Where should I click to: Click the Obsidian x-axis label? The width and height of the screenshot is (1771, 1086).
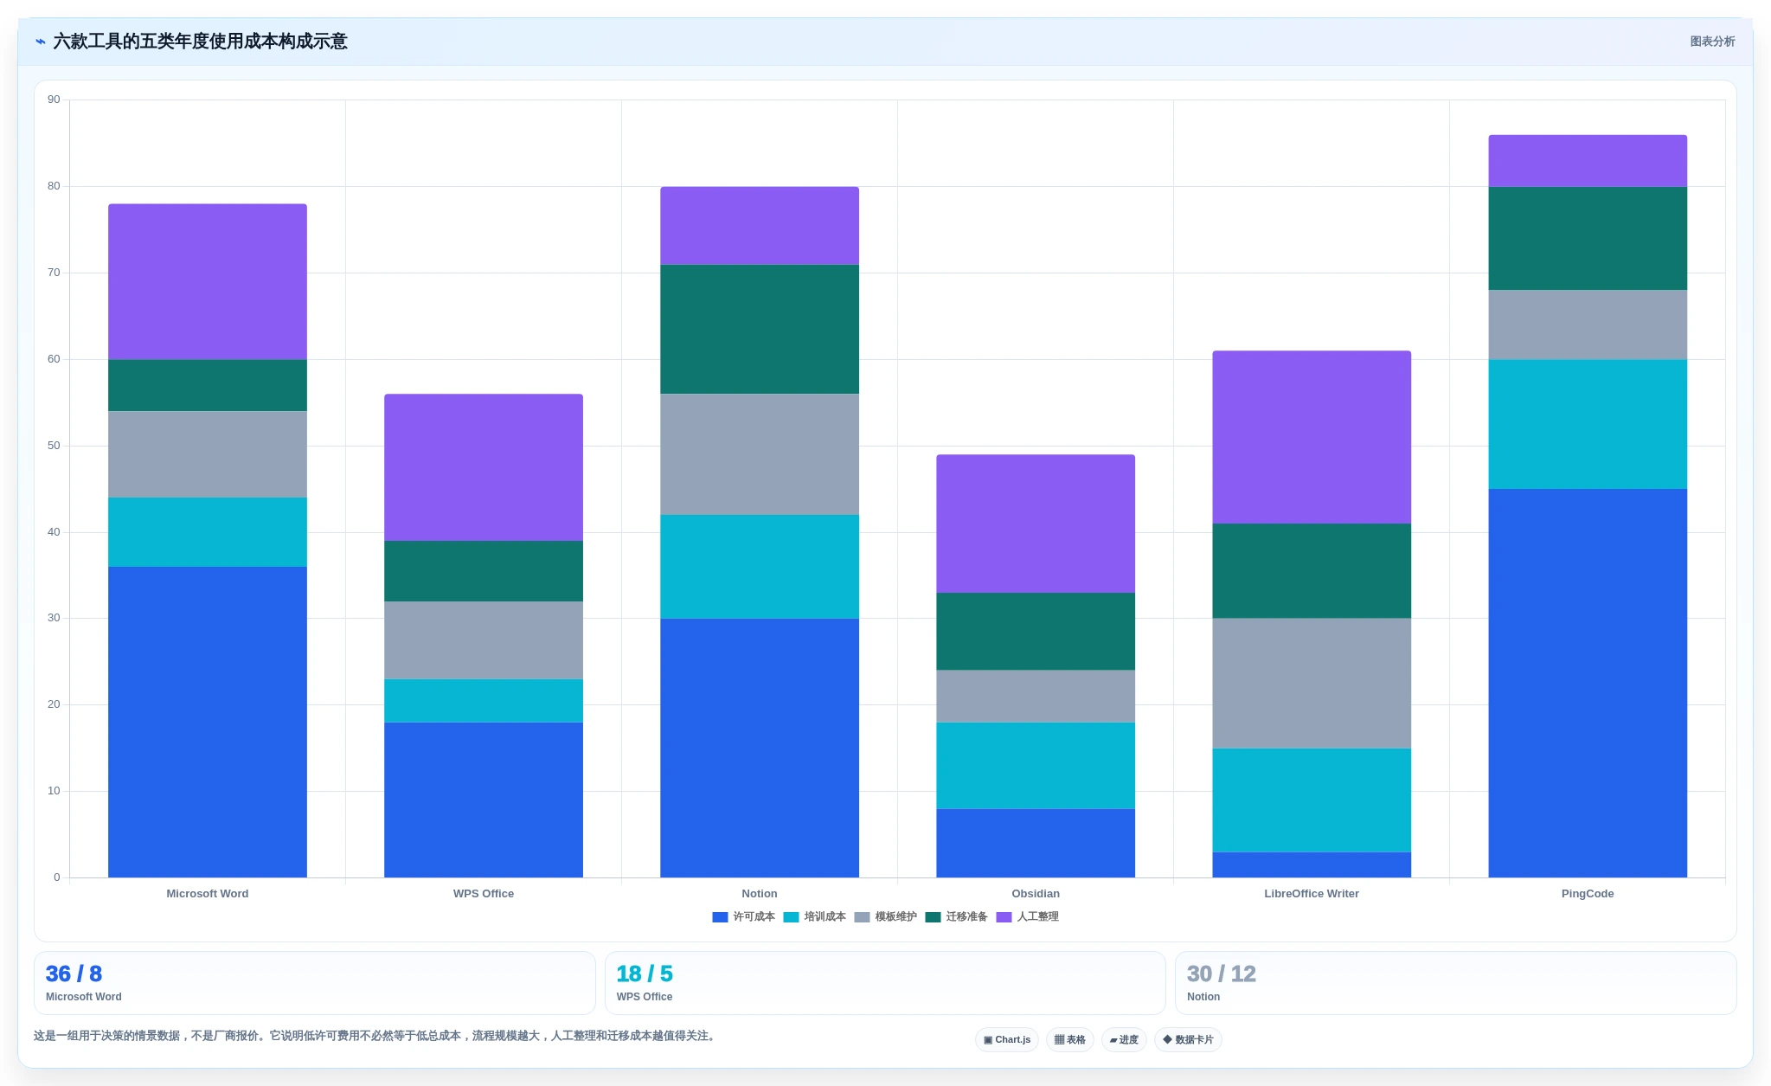[x=1036, y=894]
